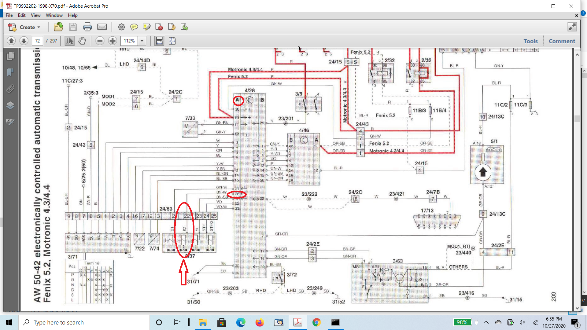Open the Layers panel in sidebar
This screenshot has width=587, height=330.
coord(10,105)
